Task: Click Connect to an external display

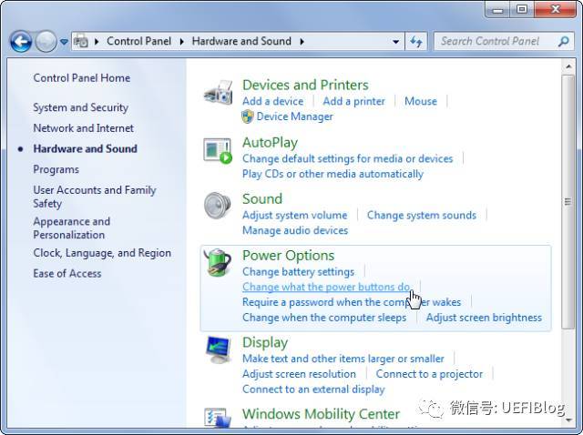Action: pyautogui.click(x=313, y=389)
